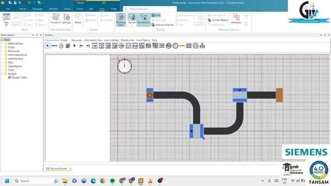This screenshot has height=186, width=331.
Task: Open the grid Transform tool
Action: click(x=56, y=19)
